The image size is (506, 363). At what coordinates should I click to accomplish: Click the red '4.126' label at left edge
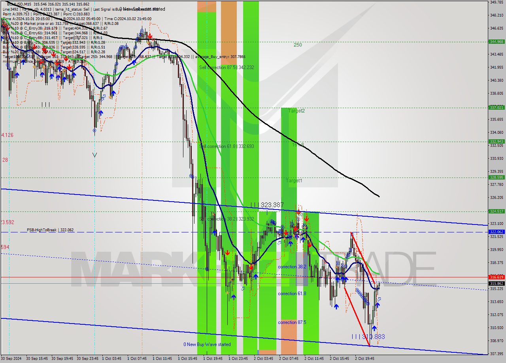(7, 135)
